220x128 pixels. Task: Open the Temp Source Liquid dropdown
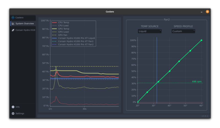(x=150, y=31)
